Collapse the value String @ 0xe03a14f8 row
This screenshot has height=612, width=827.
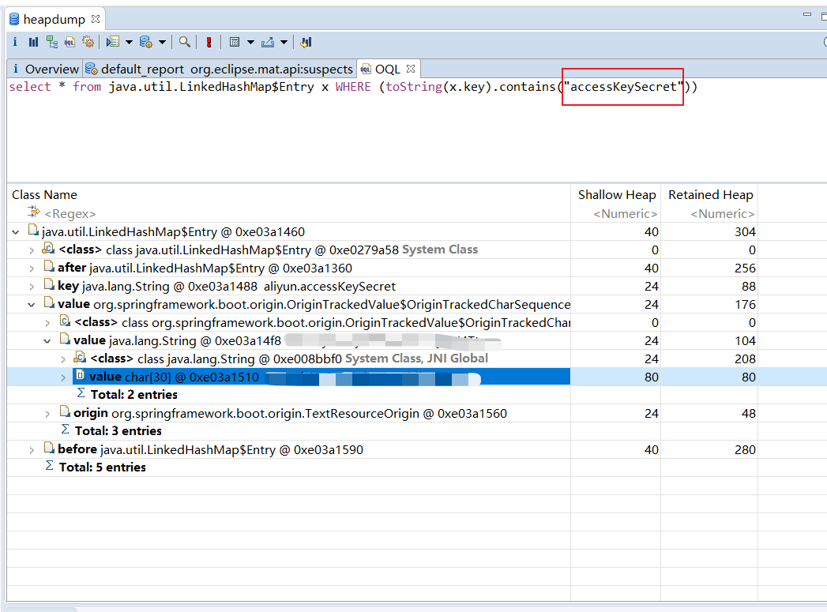click(x=47, y=341)
